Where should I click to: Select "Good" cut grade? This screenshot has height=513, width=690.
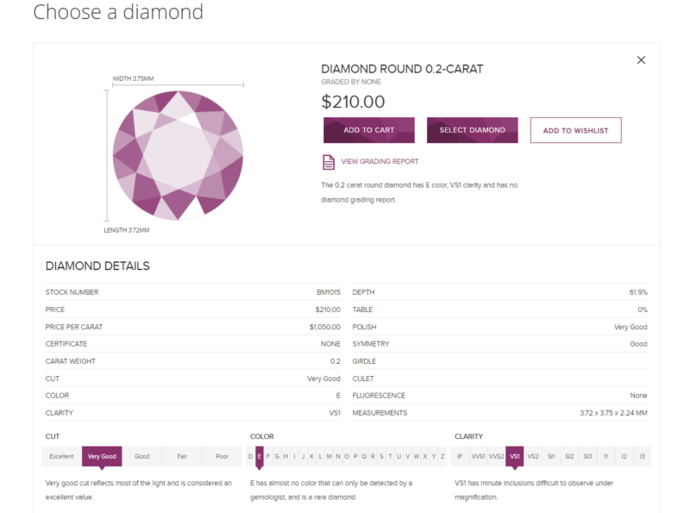[x=141, y=456]
